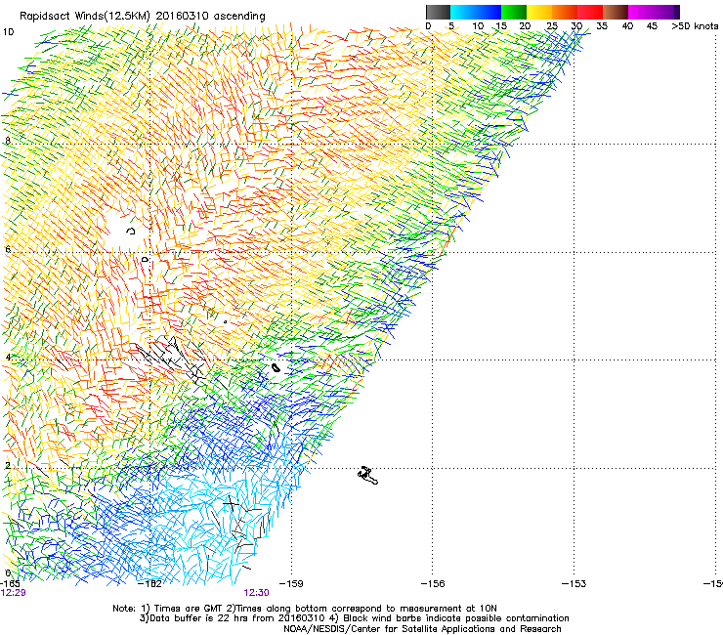Viewport: 723px width, 635px height.
Task: Click the latitude label '4'
Action: point(8,358)
